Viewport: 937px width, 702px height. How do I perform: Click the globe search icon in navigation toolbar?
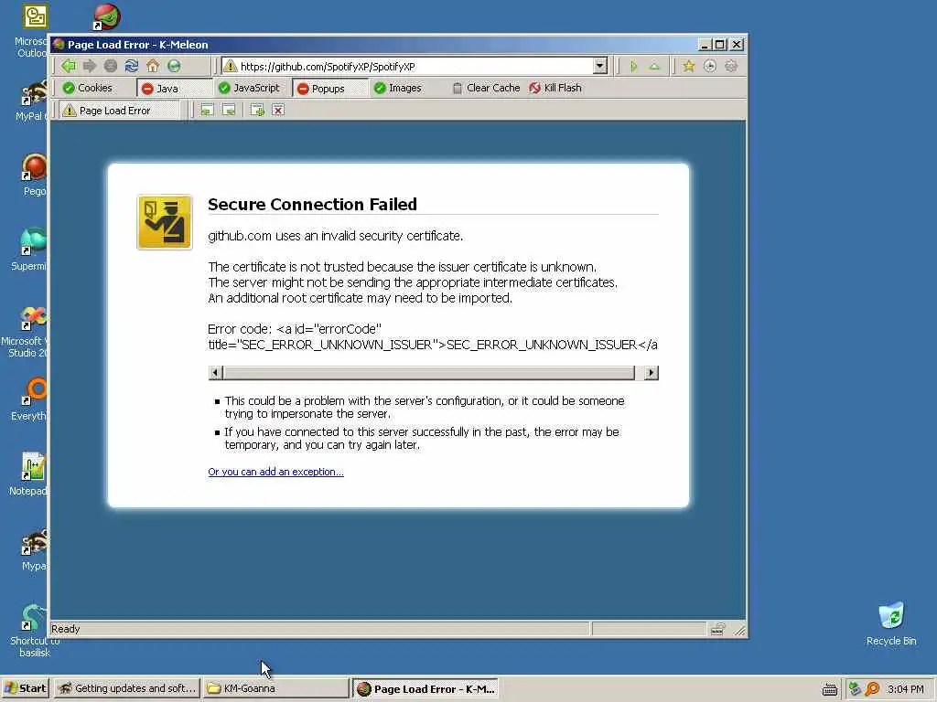point(174,66)
